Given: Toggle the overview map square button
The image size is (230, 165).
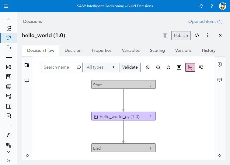Looking at the screenshot, I should click(x=179, y=67).
